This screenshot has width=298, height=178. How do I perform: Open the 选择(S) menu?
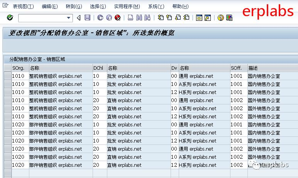[98, 7]
